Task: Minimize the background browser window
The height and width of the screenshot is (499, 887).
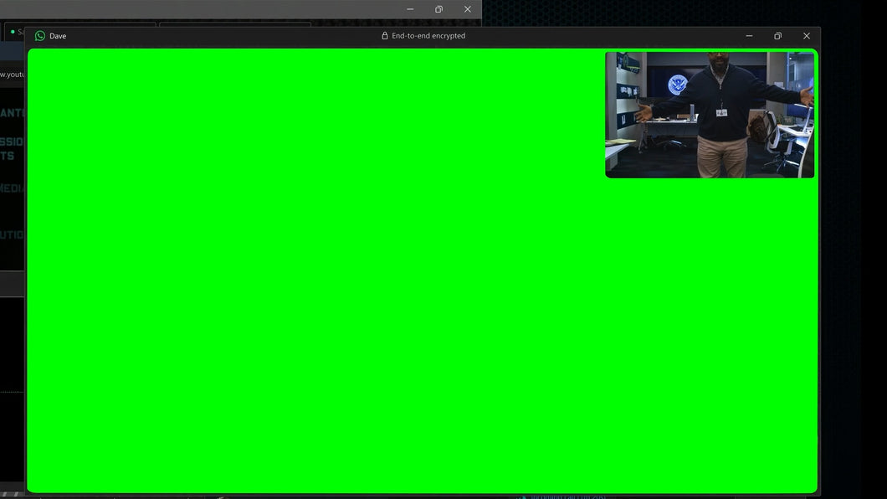Action: click(x=410, y=9)
